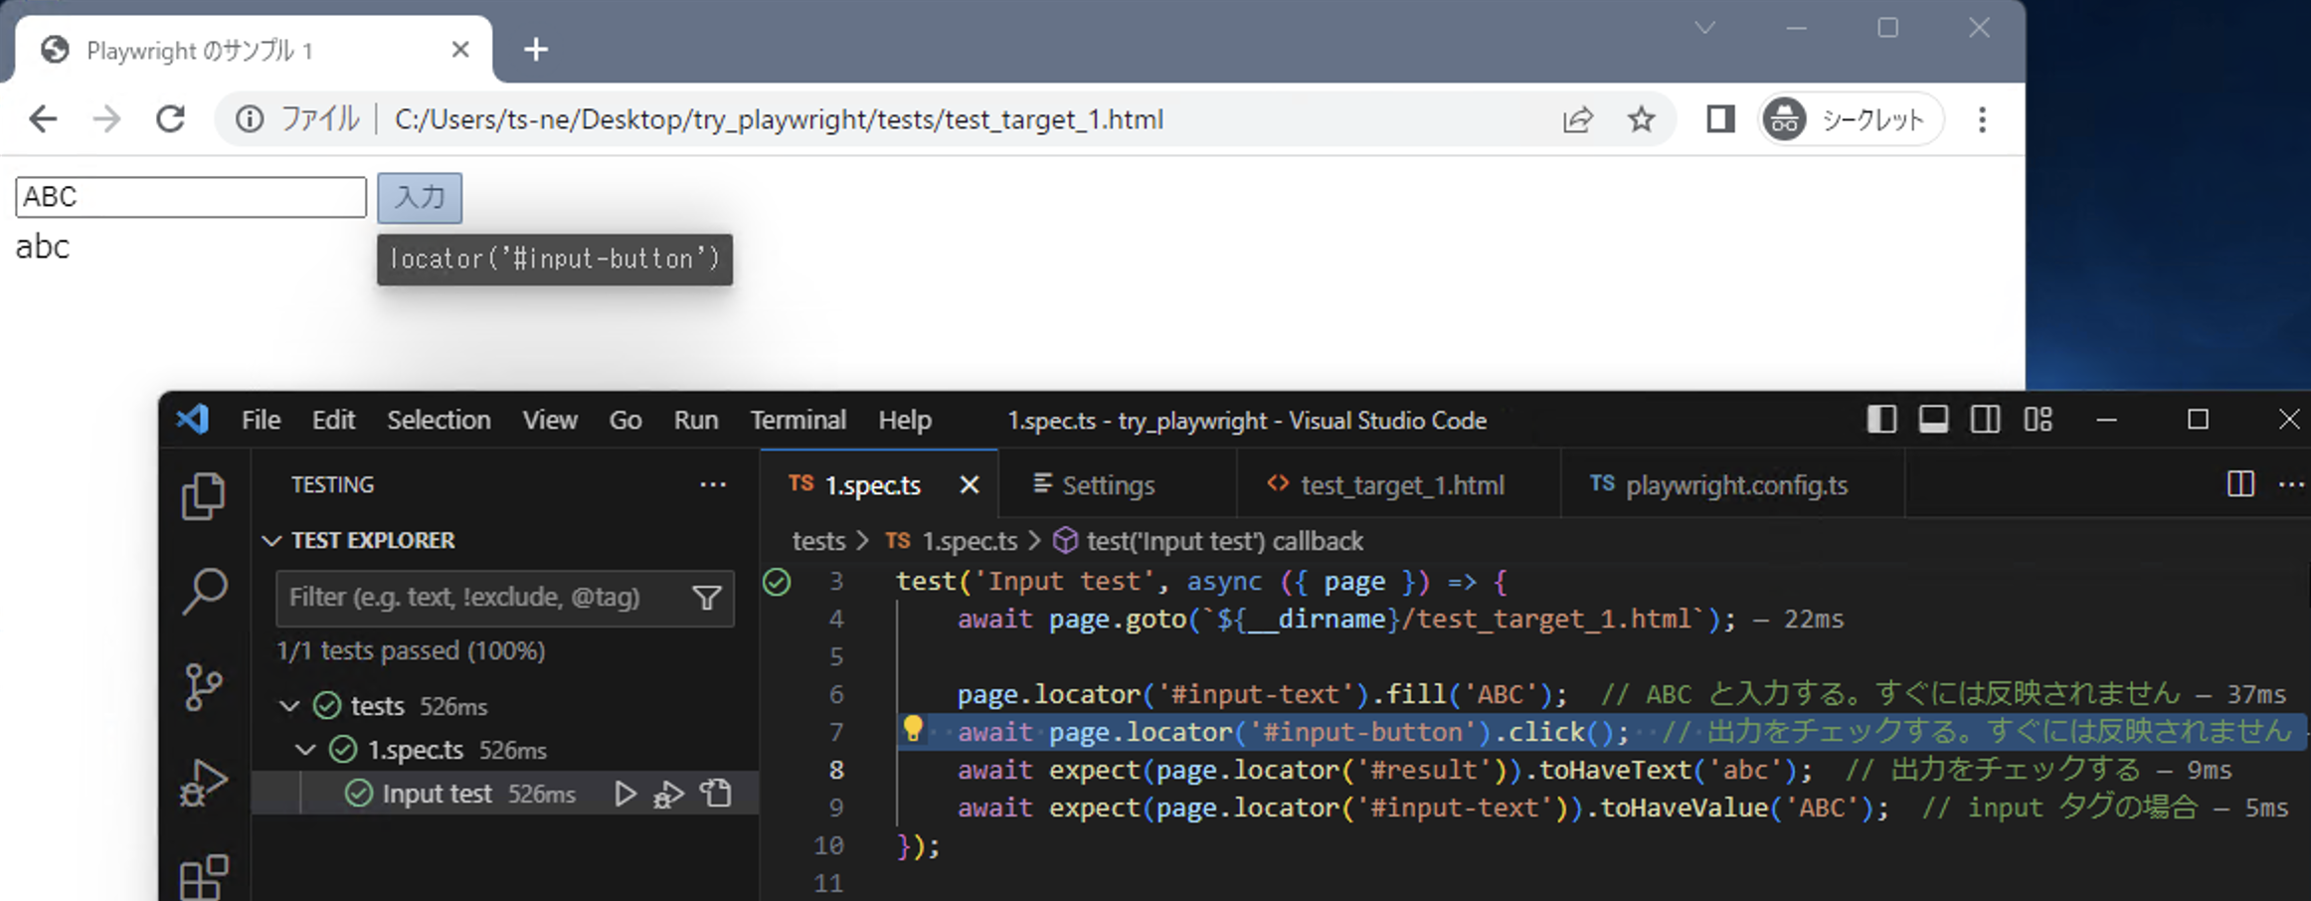Open the Terminal menu

point(799,420)
